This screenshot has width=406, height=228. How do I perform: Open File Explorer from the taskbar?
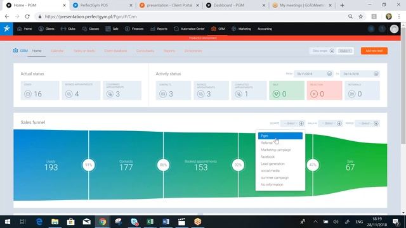[x=55, y=222]
